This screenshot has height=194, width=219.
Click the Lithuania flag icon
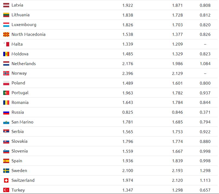(6, 15)
